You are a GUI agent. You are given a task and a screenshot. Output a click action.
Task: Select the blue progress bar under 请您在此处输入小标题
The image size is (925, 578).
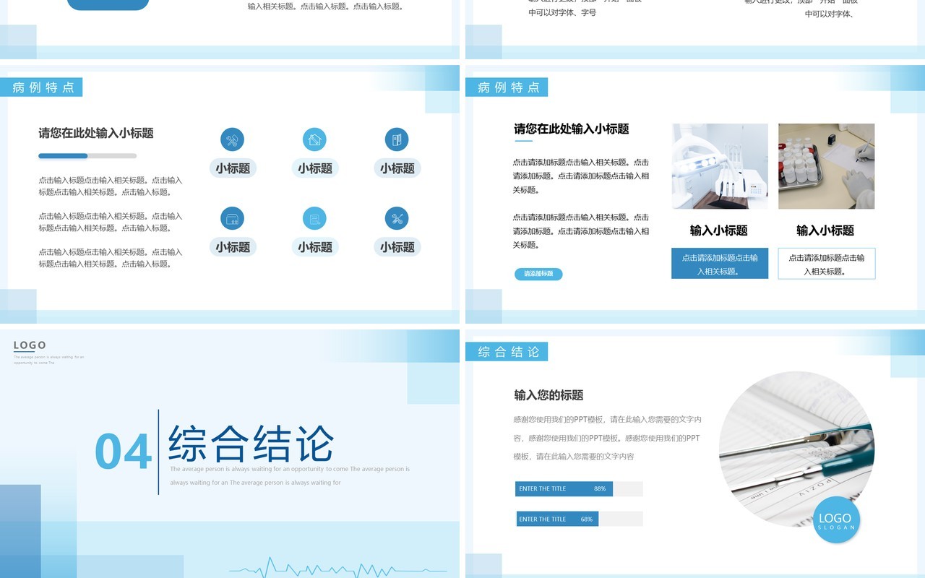(63, 156)
